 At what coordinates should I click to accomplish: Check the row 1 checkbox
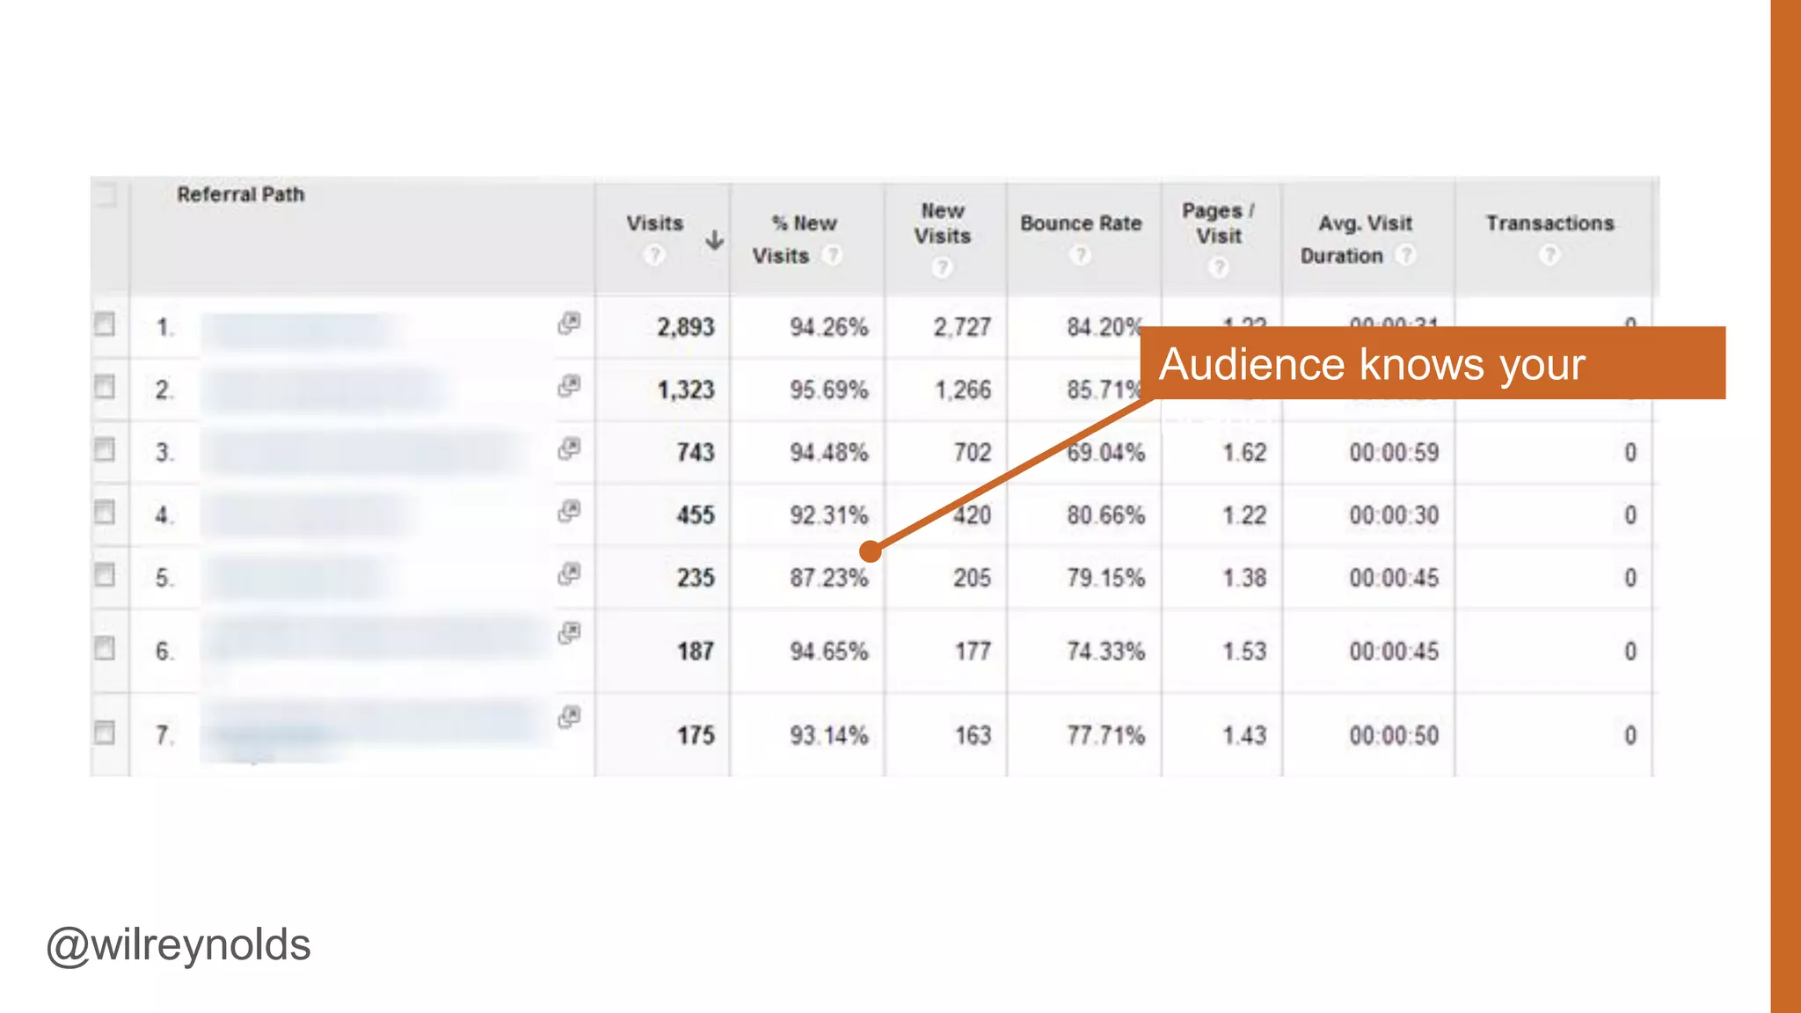[105, 324]
